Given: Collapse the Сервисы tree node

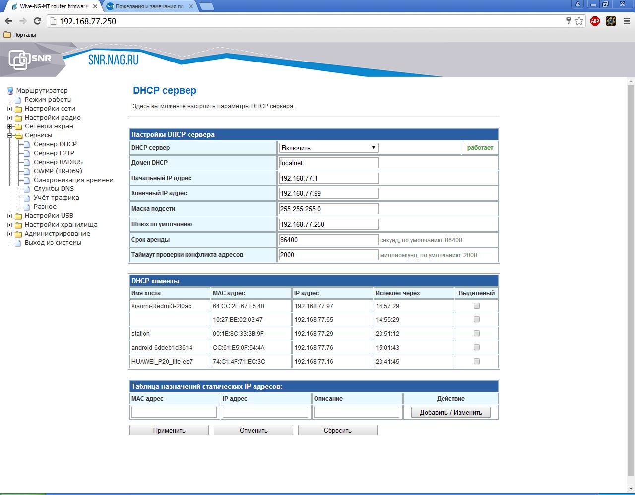Looking at the screenshot, I should (9, 135).
